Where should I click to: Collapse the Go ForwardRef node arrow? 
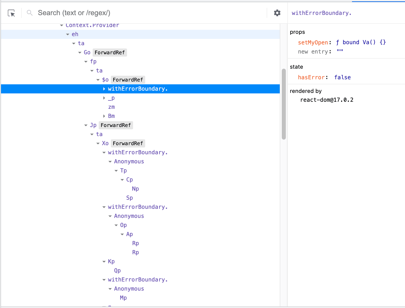(80, 53)
